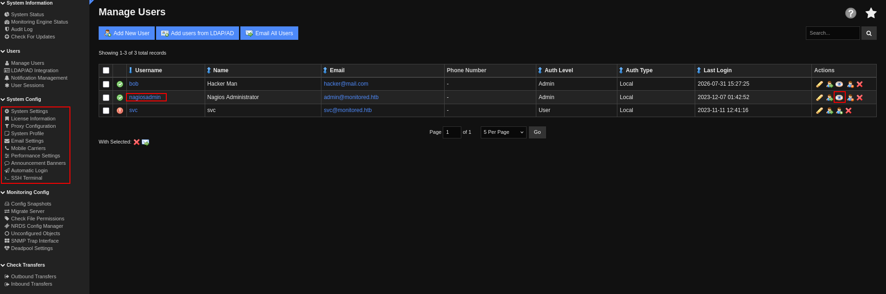Click the hacker@mail.com email link
886x294 pixels.
pos(346,84)
